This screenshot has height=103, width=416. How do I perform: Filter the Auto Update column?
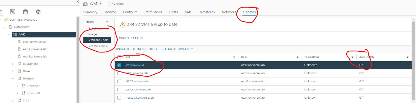click(407, 57)
